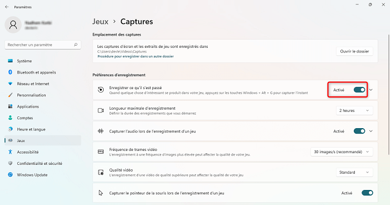This screenshot has width=390, height=205.
Task: Click the Personnalisation brush icon
Action: coord(10,95)
